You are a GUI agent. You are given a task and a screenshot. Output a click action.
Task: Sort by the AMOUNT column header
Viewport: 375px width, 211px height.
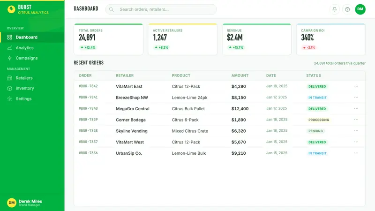pos(240,75)
